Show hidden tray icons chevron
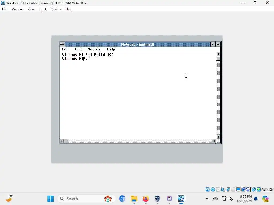Screen dimensions: 274x205 tap(207, 199)
